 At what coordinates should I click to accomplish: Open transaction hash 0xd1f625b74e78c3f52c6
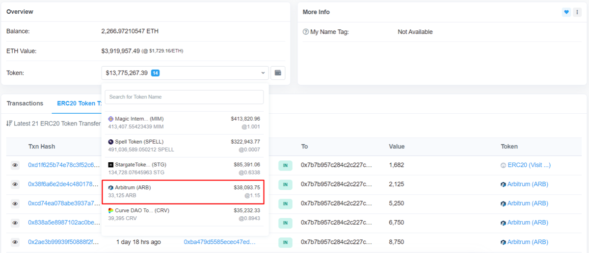(64, 165)
